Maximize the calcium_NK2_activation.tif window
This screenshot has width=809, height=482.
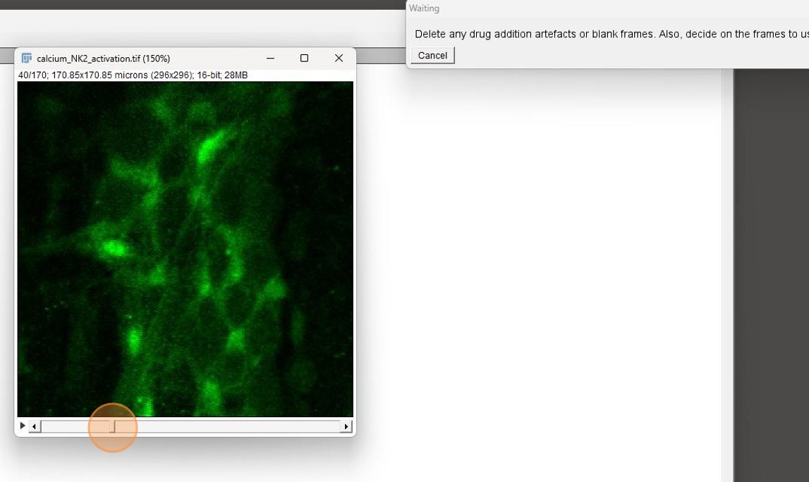click(x=304, y=58)
